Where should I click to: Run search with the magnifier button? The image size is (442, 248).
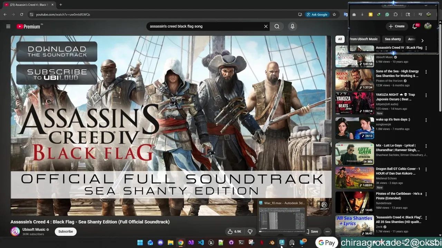pos(277,26)
